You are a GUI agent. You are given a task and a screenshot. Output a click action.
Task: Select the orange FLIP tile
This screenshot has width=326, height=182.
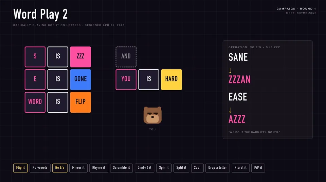coord(80,102)
